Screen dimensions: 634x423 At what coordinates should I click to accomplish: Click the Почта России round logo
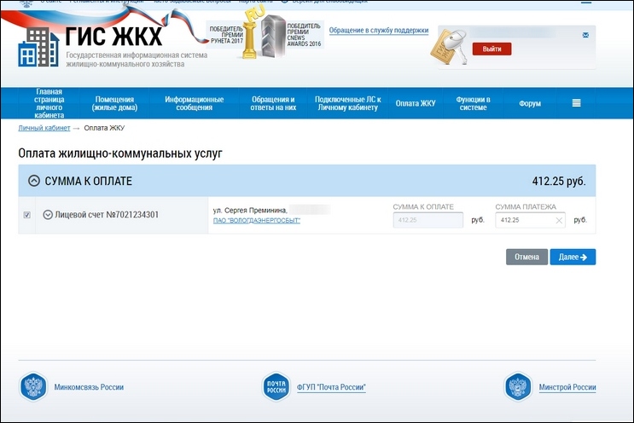tap(276, 387)
